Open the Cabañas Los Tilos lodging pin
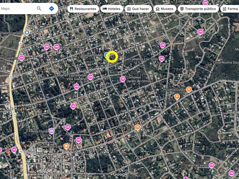Screen dimensions: 239x179 (x=162, y=59)
